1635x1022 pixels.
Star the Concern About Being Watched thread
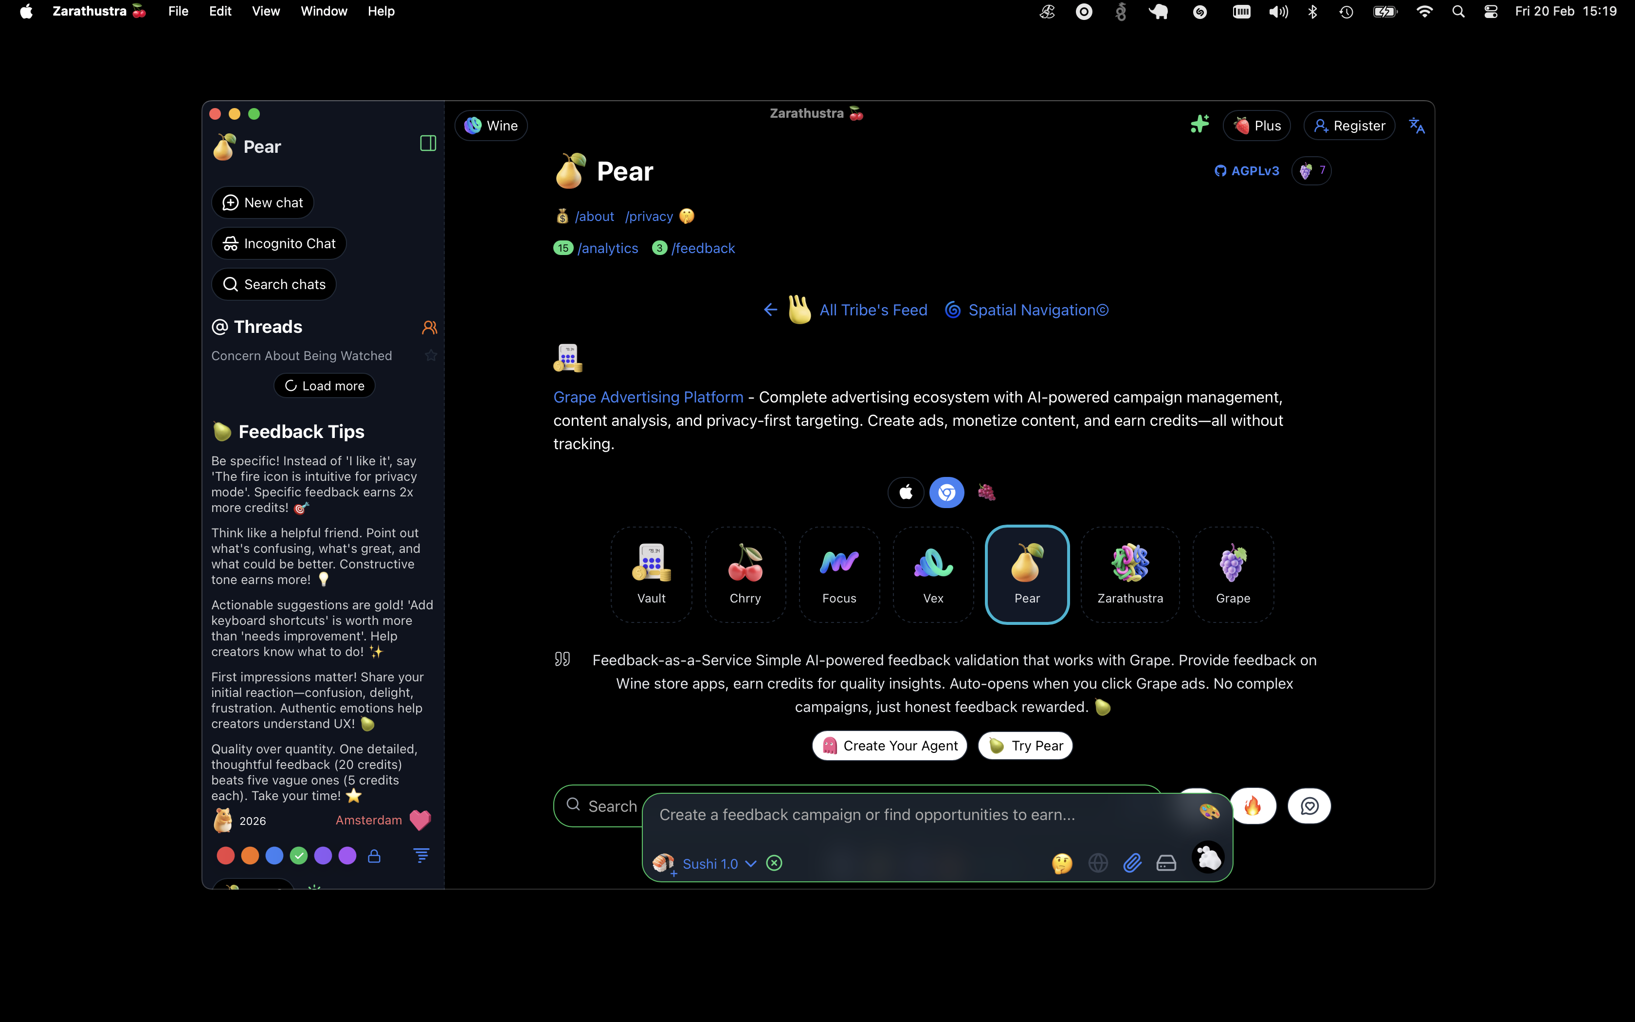(x=431, y=356)
